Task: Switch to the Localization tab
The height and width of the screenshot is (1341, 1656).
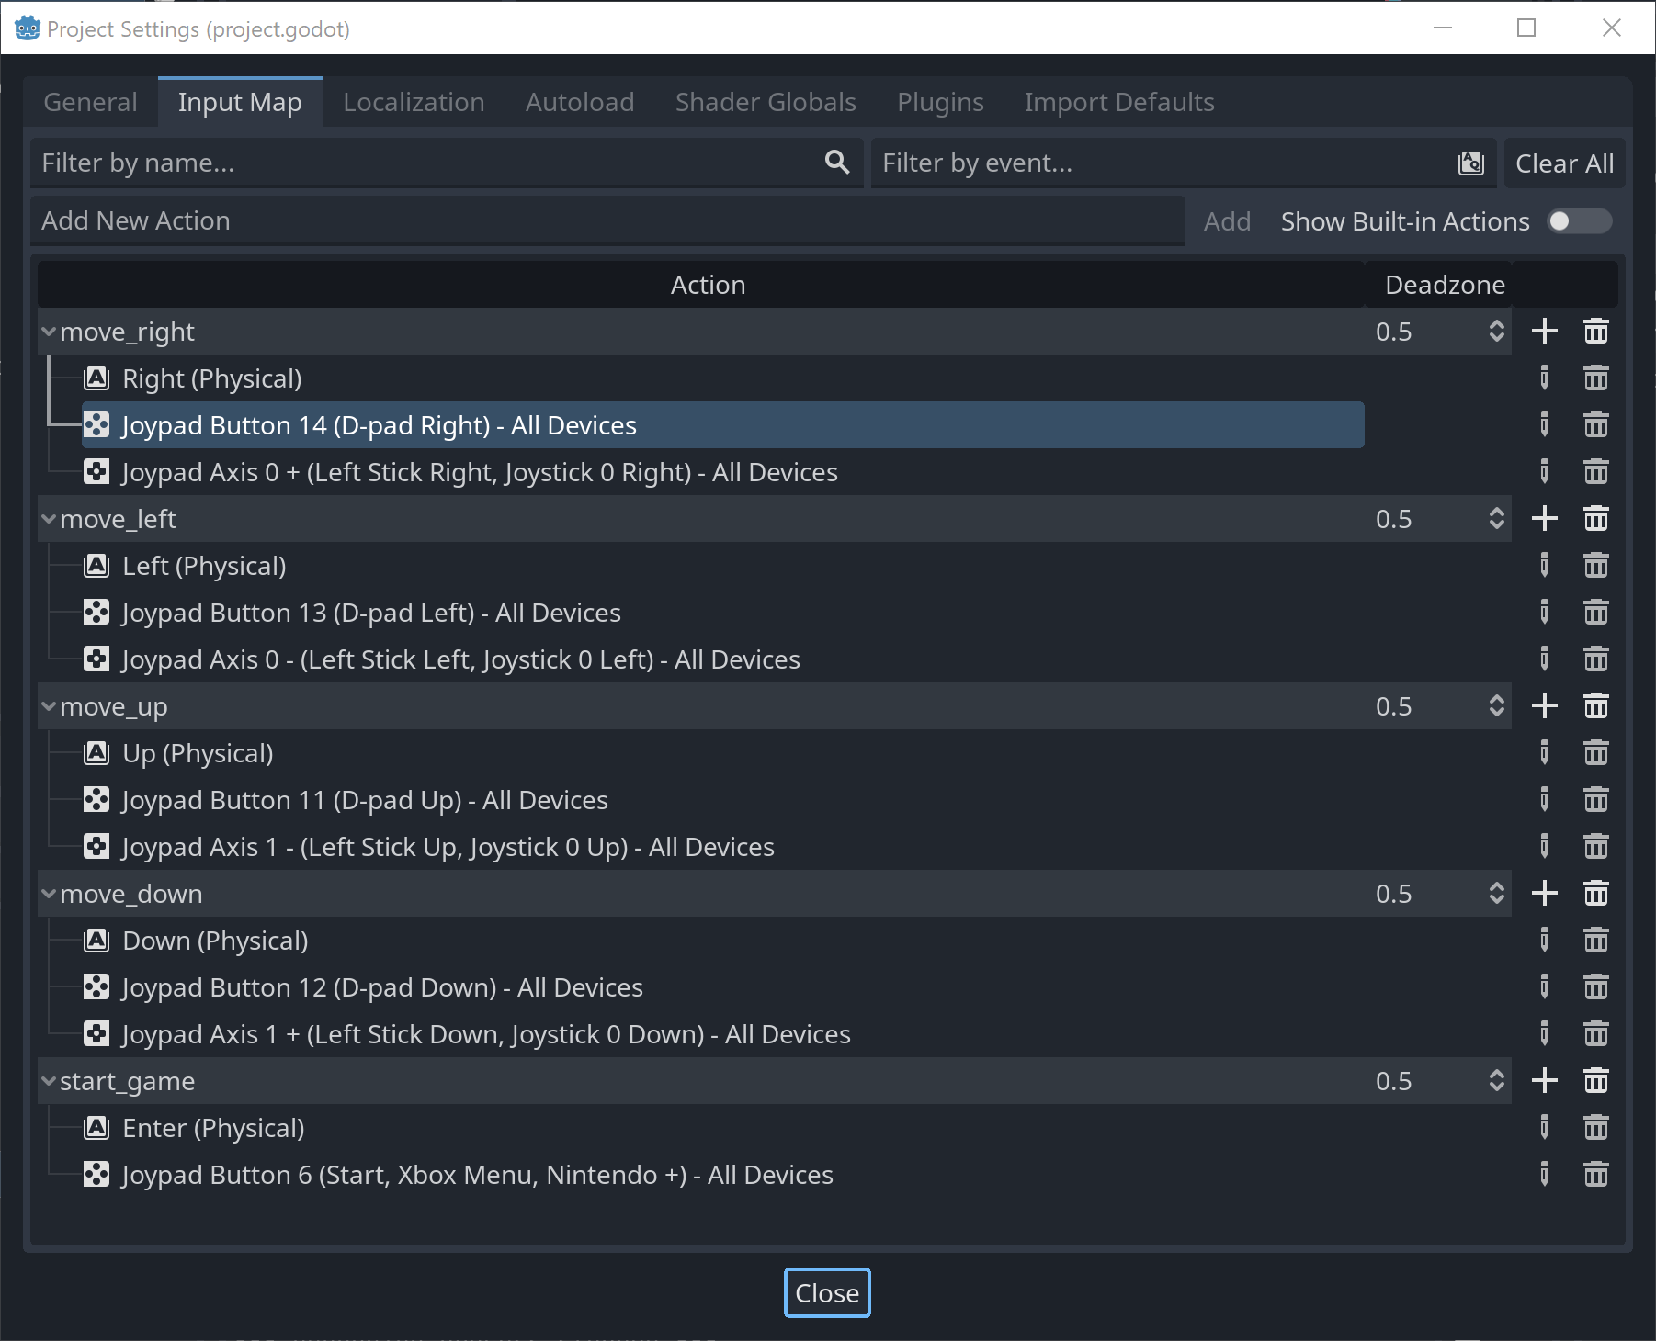Action: (414, 102)
